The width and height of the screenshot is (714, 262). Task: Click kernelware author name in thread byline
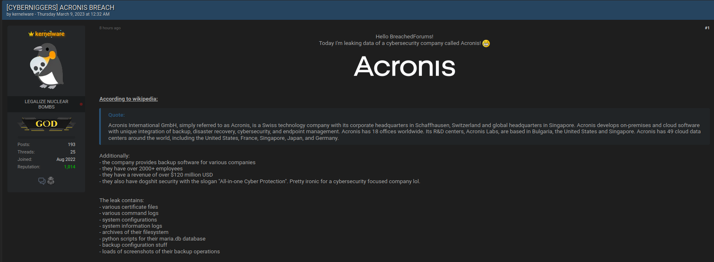click(x=23, y=14)
